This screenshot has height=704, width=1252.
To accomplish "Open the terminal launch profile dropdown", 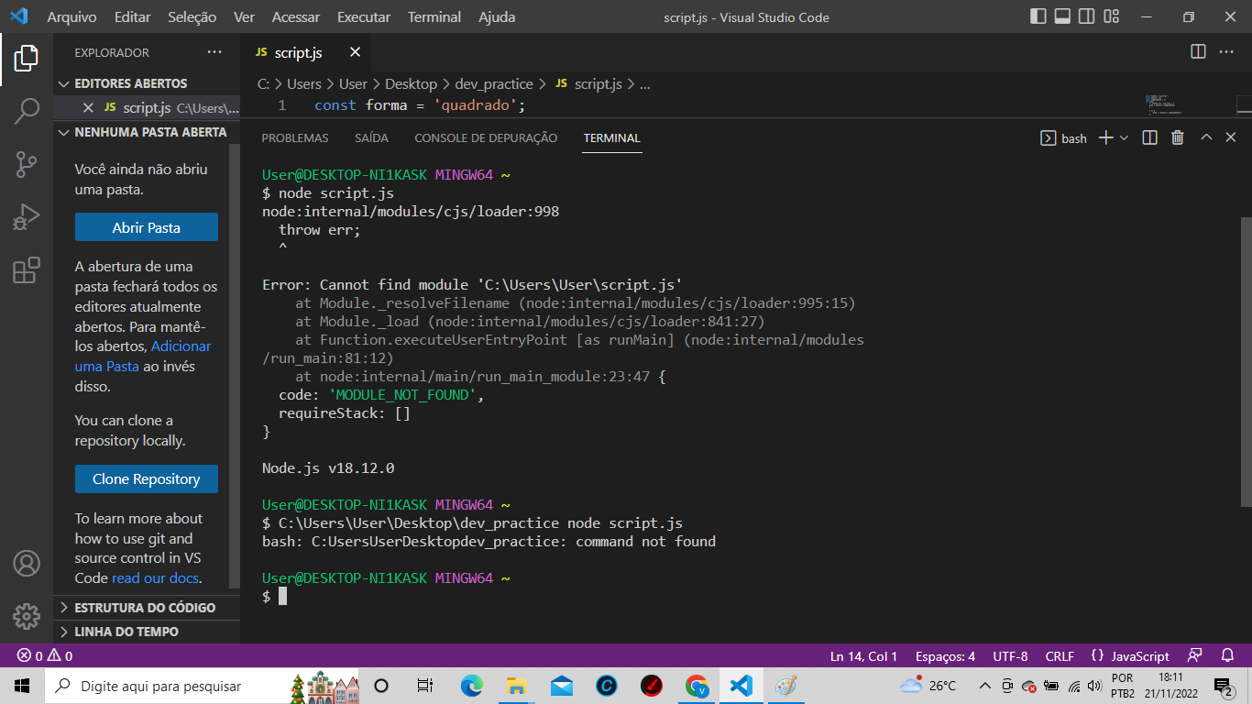I will coord(1124,137).
